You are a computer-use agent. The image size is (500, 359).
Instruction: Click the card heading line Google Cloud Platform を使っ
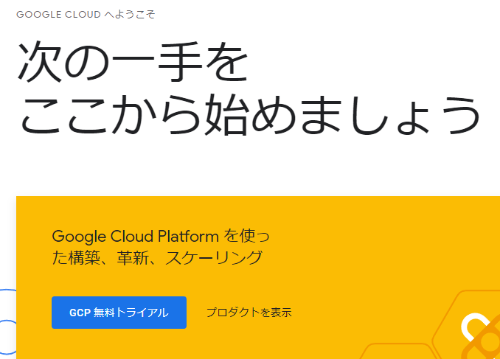click(161, 236)
